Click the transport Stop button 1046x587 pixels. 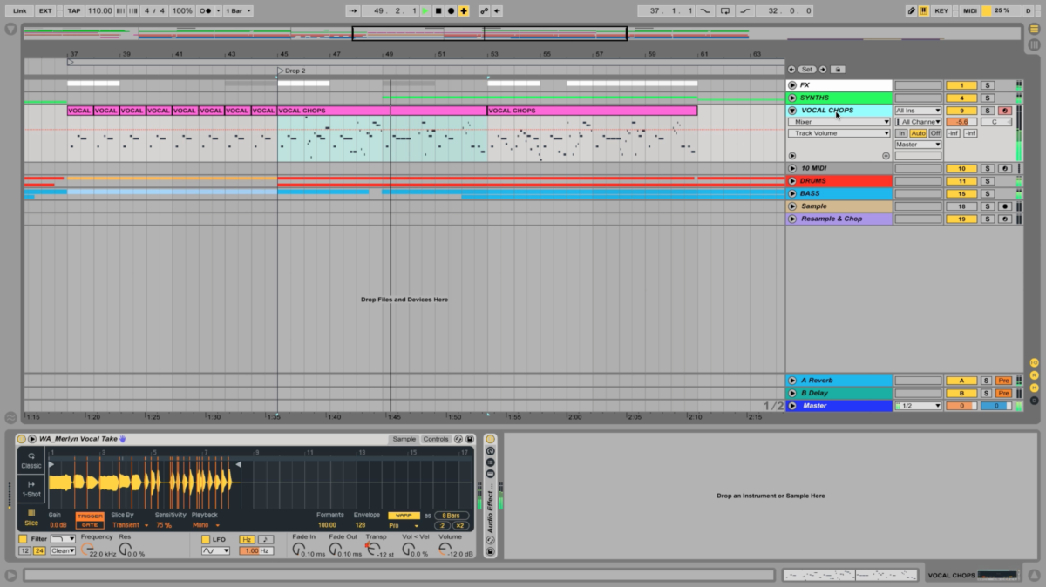(438, 10)
